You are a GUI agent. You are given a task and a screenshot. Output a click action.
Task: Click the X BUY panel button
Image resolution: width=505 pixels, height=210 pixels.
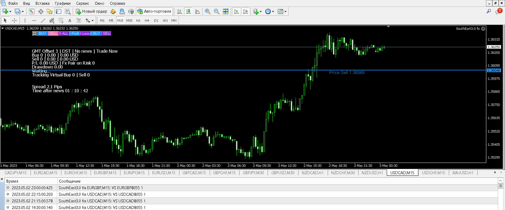[95, 34]
